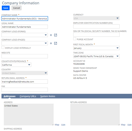The width and height of the screenshot is (132, 131).
Task: Expand Company Logo (Pages) dropdown list
Action: 25,43
